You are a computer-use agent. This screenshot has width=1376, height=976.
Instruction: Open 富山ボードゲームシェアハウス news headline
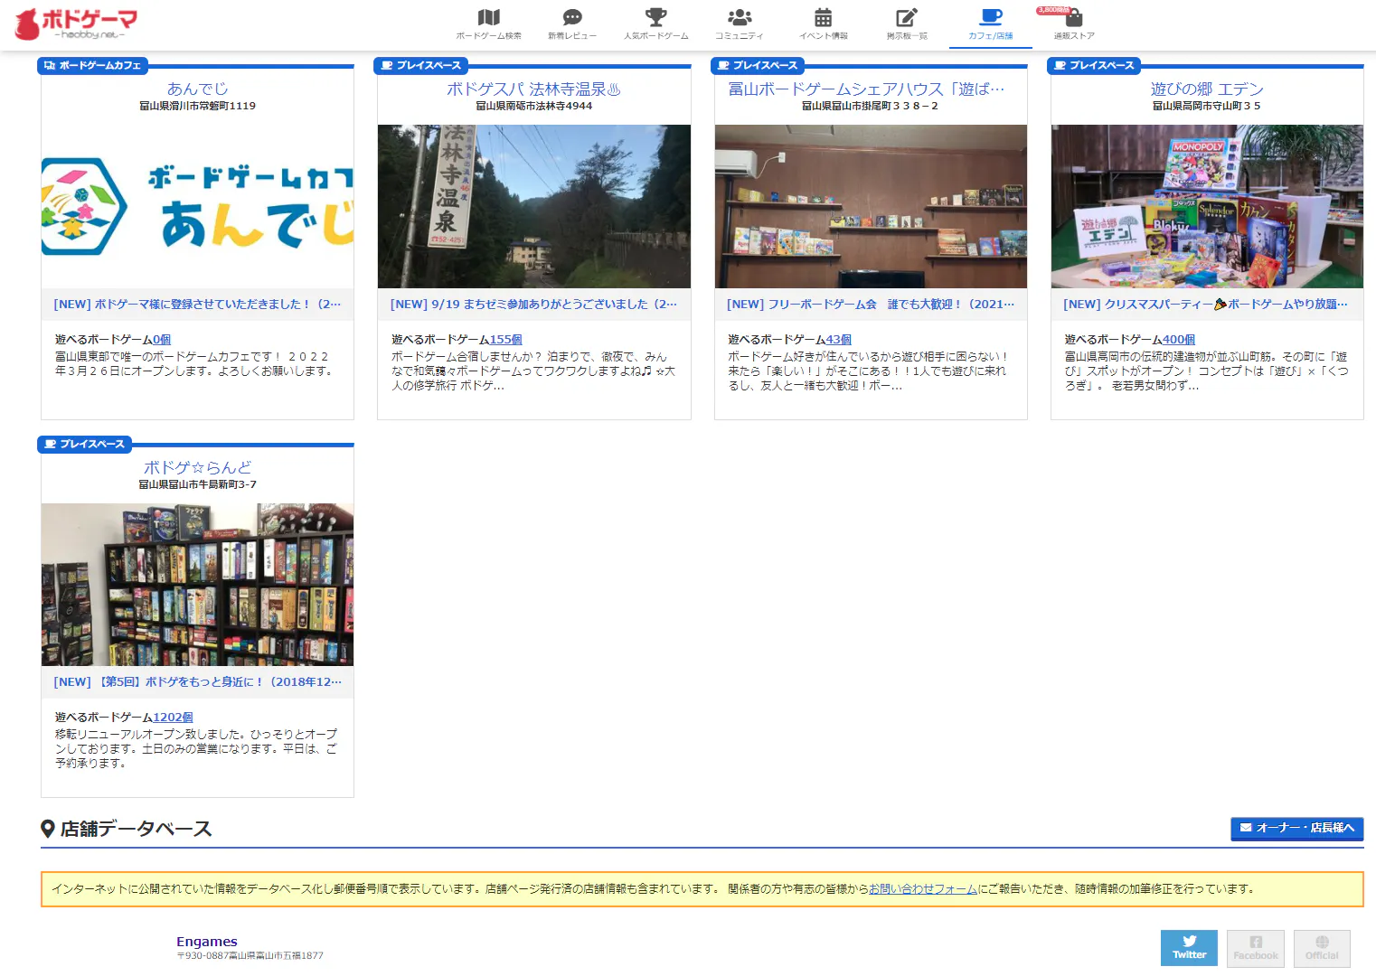[870, 305]
